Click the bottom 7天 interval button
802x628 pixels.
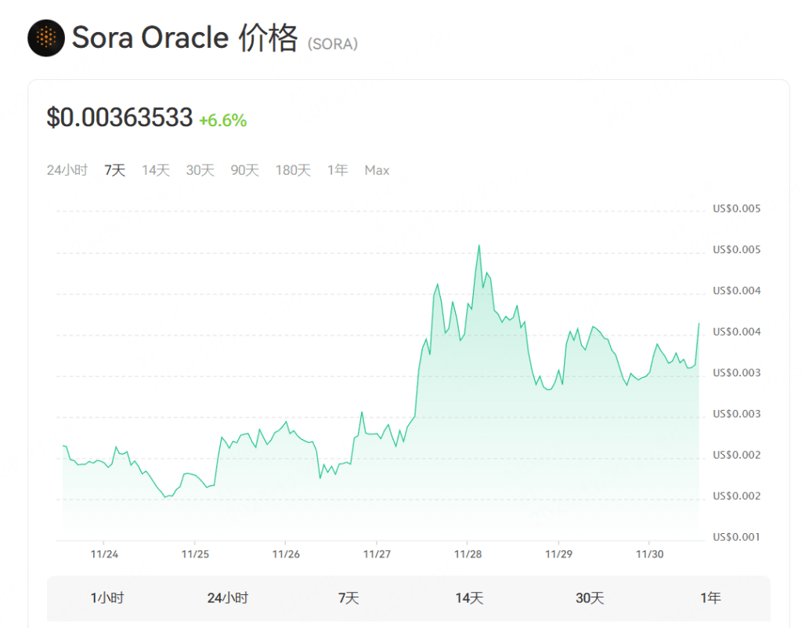pos(347,597)
